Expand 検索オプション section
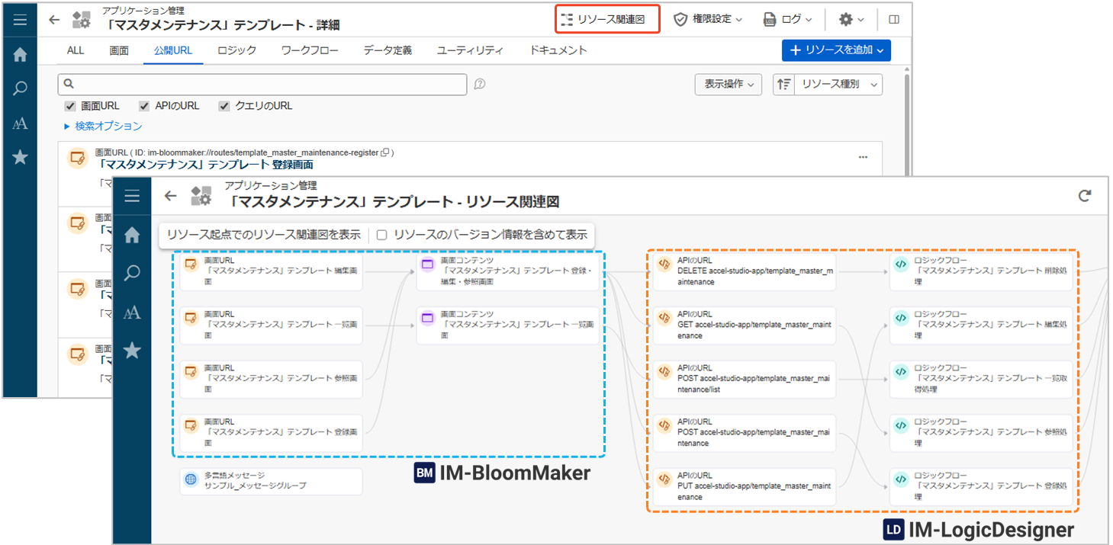 [x=103, y=126]
